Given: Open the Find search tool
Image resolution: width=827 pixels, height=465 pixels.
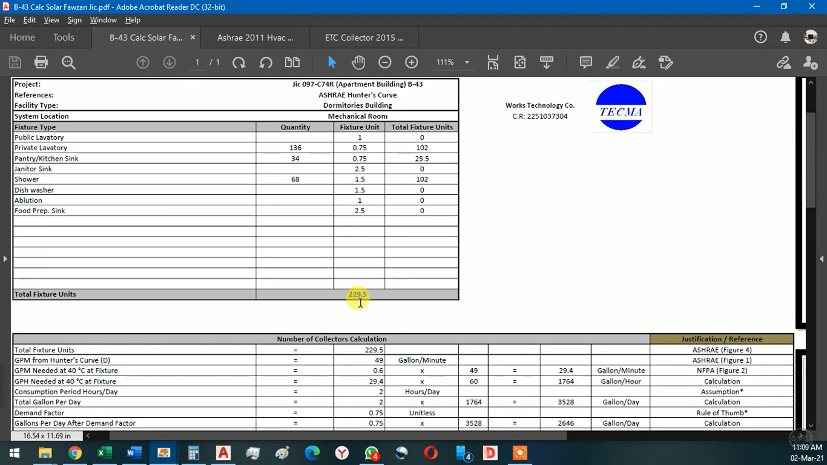Looking at the screenshot, I should tap(68, 62).
